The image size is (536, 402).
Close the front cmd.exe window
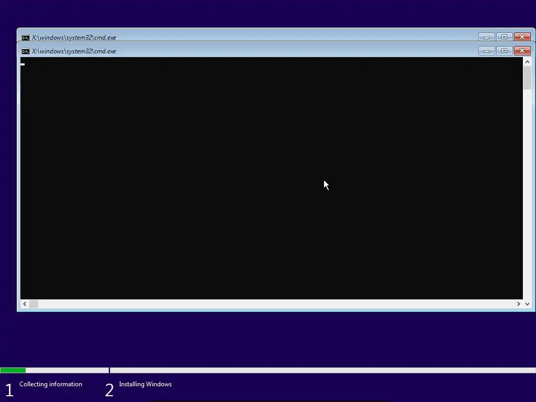tap(522, 51)
